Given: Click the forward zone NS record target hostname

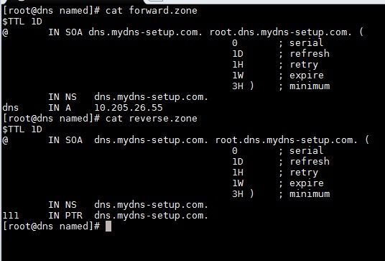Looking at the screenshot, I should pyautogui.click(x=152, y=97).
